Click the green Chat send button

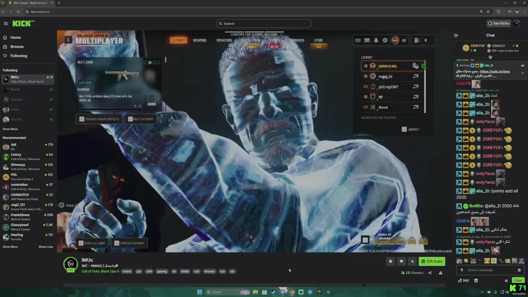pyautogui.click(x=518, y=280)
